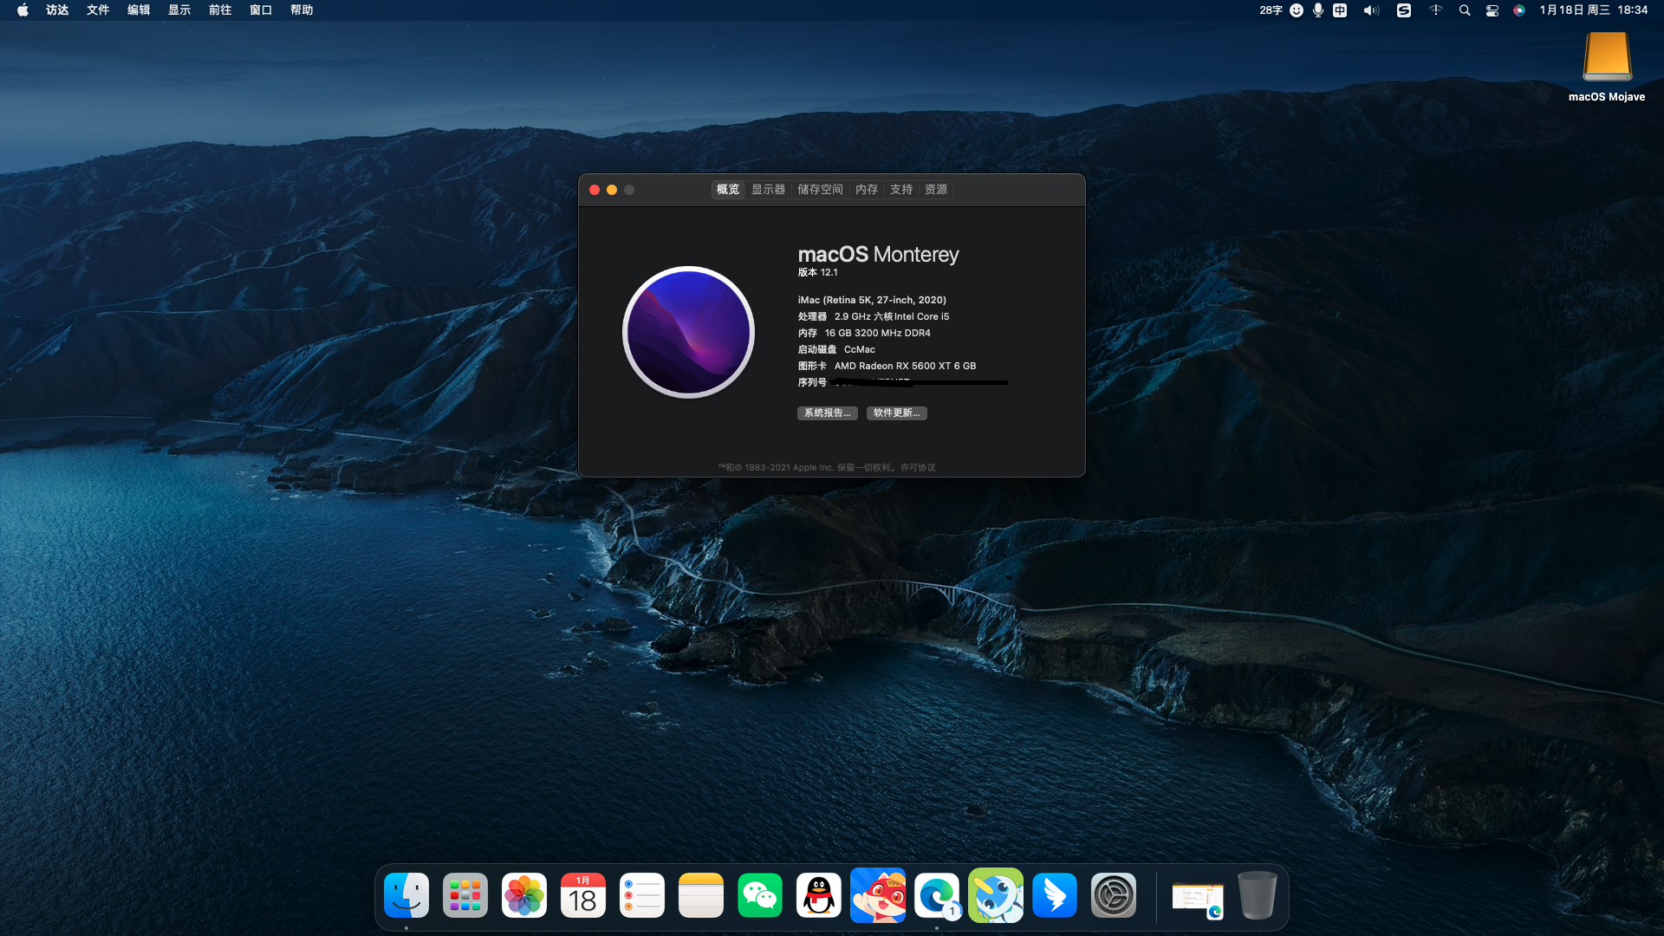Screen dimensions: 1664x936
Task: Click the 系统报告 button
Action: [828, 413]
